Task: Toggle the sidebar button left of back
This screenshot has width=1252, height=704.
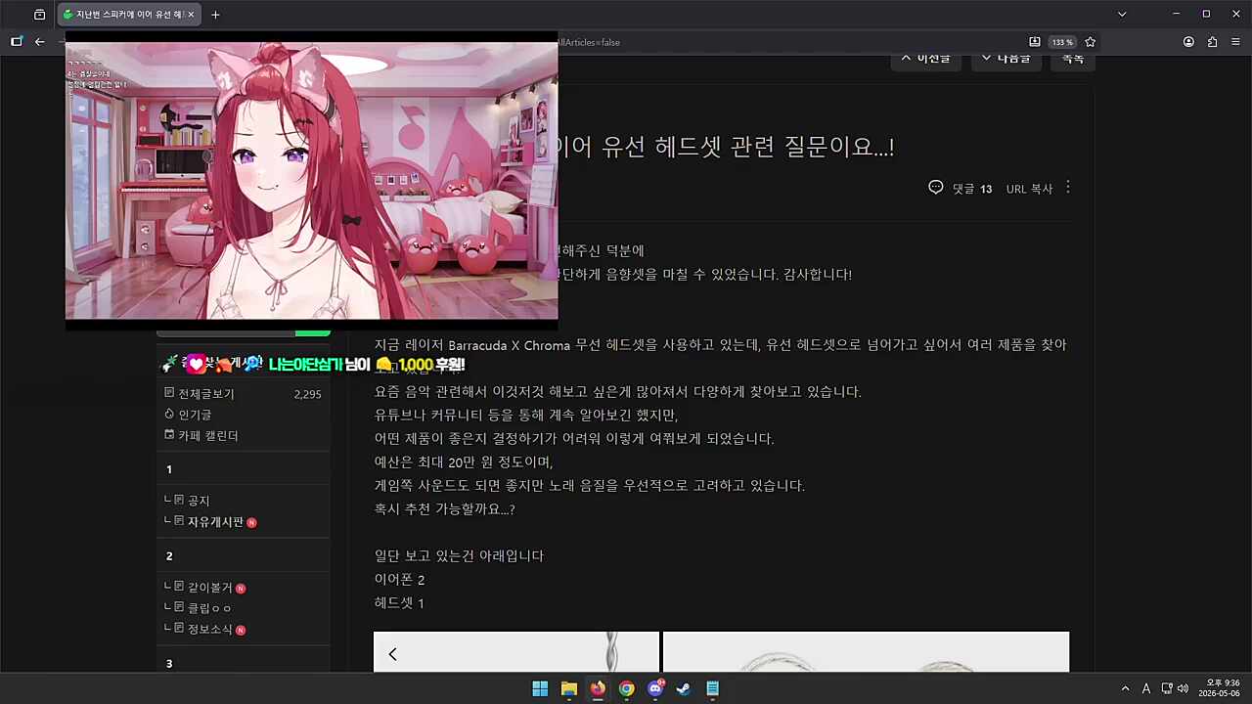Action: point(17,42)
